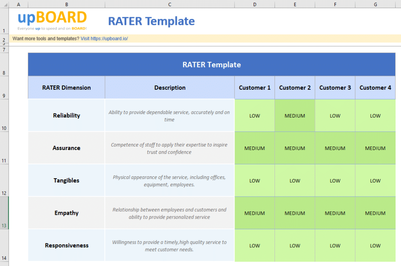Select Empathy rating for Customer 3
Screen dimensions: 401x266
335,213
